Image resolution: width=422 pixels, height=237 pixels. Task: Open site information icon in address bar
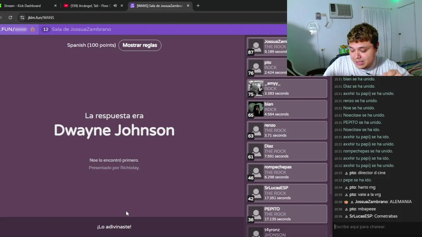pos(22,17)
